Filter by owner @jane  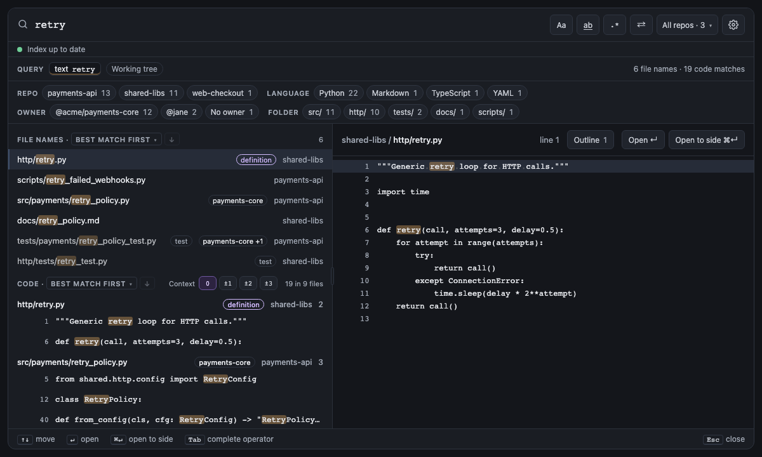(182, 112)
